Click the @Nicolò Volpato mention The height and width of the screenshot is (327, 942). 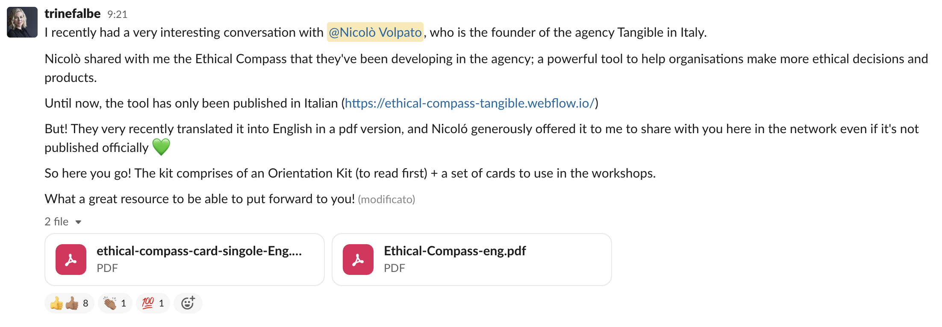pos(375,32)
